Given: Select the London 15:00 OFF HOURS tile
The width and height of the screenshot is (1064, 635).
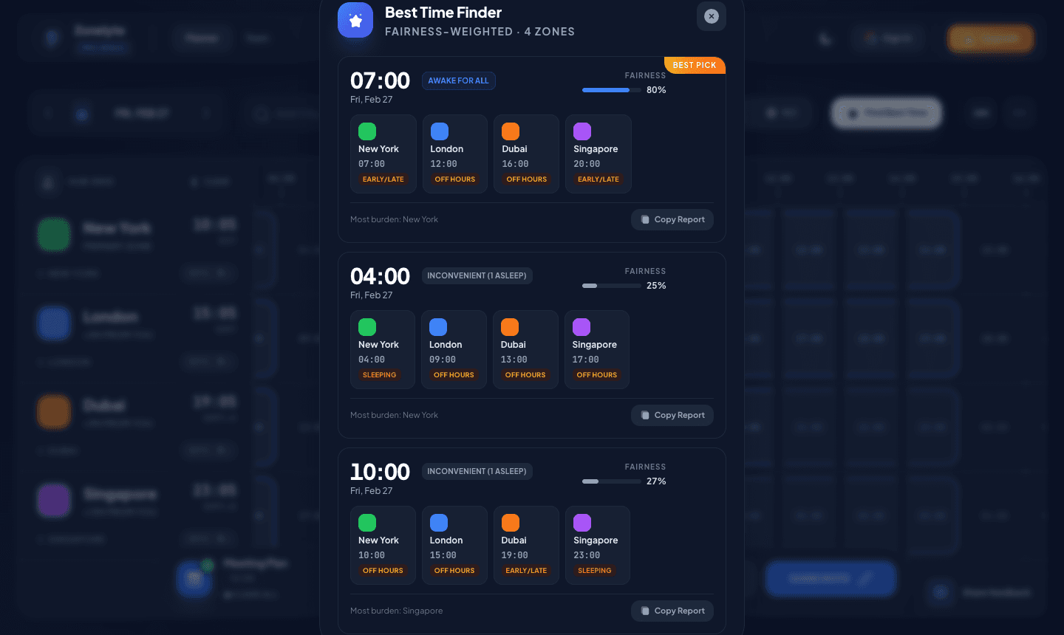Looking at the screenshot, I should (x=454, y=545).
